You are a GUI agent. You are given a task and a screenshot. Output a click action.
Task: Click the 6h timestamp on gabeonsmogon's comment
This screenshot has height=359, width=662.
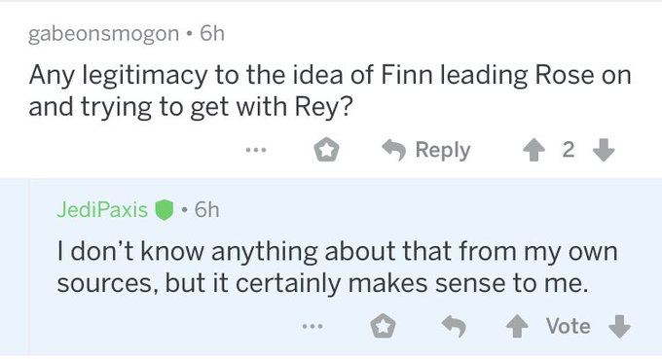[212, 33]
